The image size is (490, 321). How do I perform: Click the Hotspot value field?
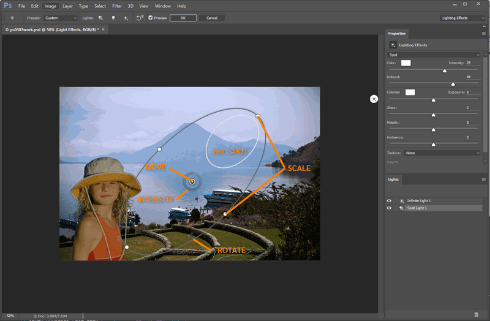pyautogui.click(x=473, y=77)
